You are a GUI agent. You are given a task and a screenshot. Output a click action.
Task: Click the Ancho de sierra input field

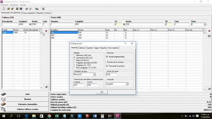point(111,74)
